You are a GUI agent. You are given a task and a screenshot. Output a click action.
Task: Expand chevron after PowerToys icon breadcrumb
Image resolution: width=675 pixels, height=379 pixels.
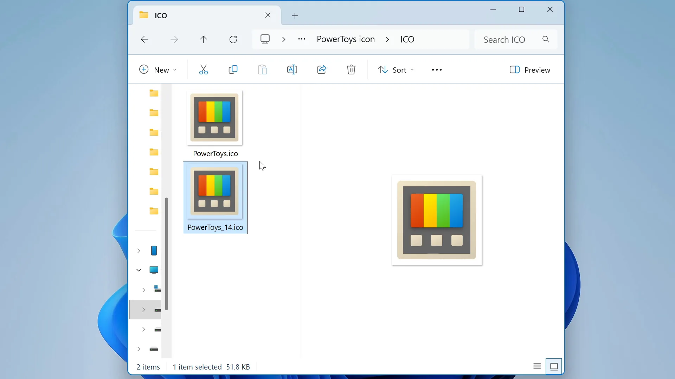click(387, 39)
